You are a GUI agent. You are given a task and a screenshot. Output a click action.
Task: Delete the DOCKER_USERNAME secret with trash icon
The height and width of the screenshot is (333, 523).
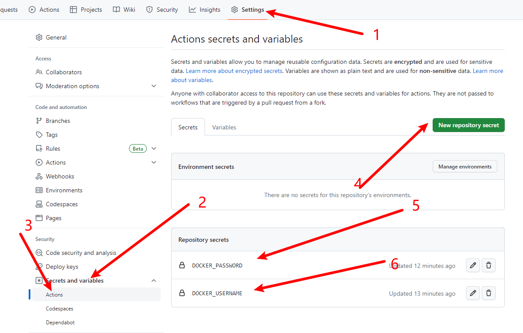[x=489, y=293]
